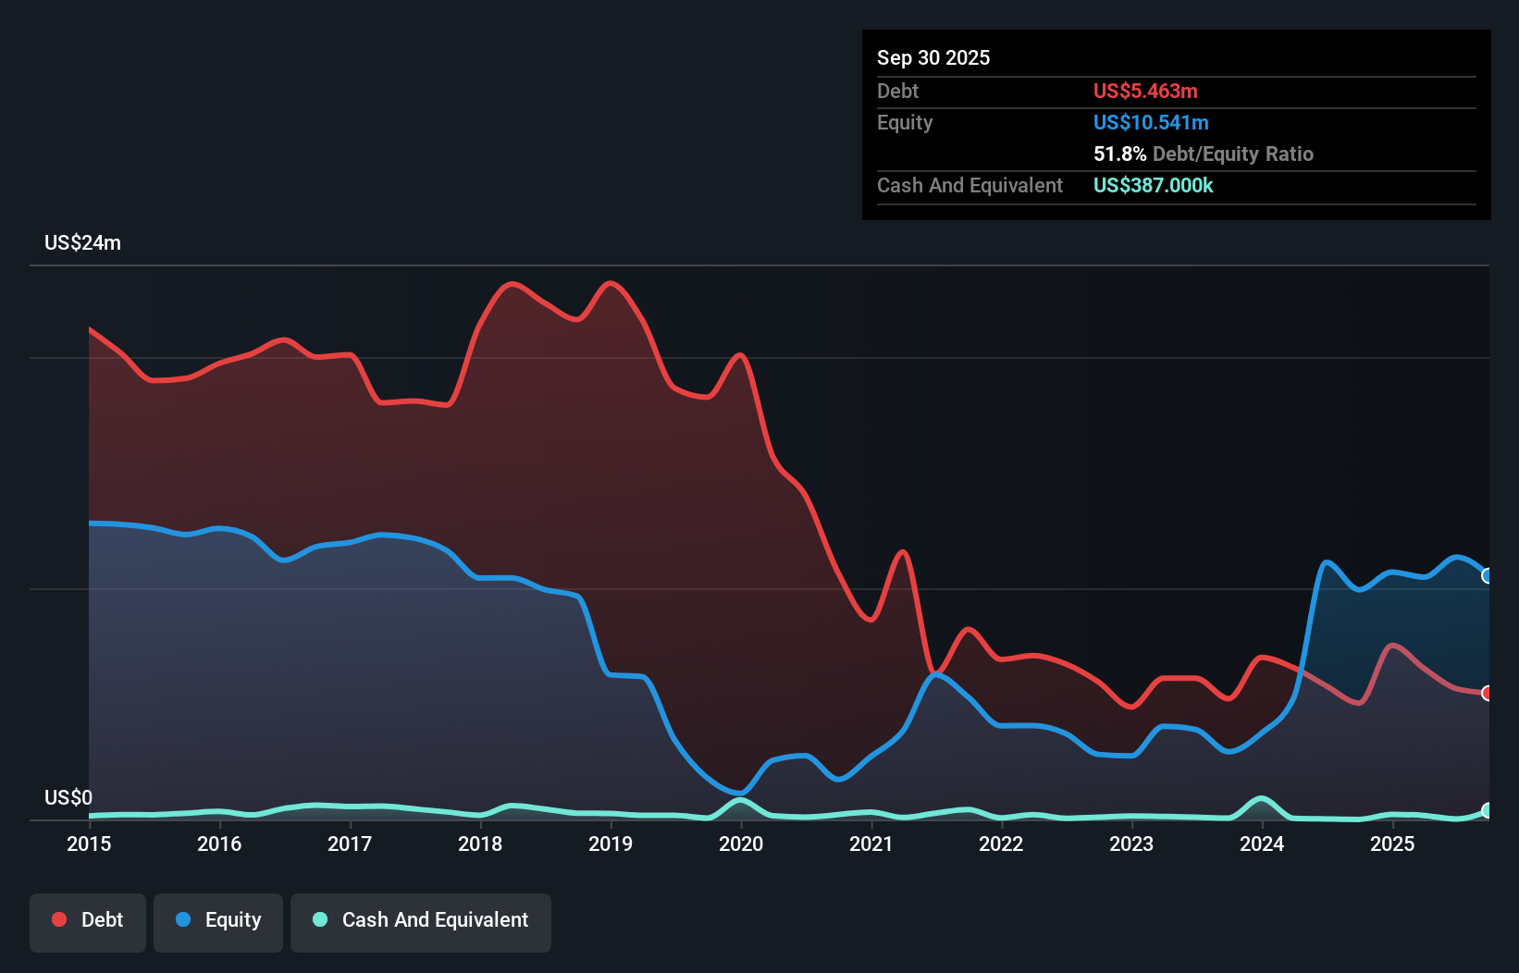Click the red Debt value US$5.463m

[1145, 91]
